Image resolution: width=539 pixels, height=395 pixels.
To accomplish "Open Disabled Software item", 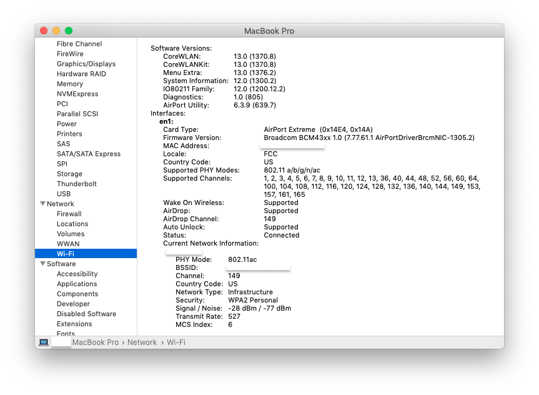I will 87,314.
